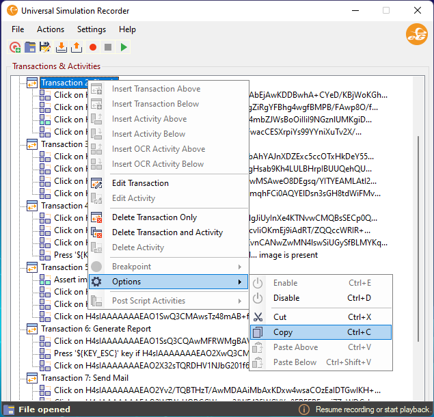434x417 pixels.
Task: Choose Copy from the Options submenu
Action: pyautogui.click(x=283, y=332)
